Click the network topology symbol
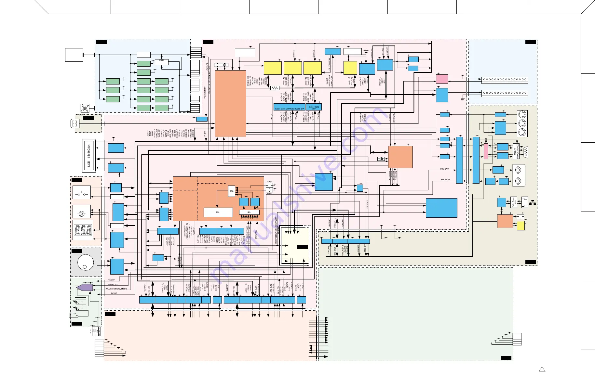The image size is (595, 387). 533,202
